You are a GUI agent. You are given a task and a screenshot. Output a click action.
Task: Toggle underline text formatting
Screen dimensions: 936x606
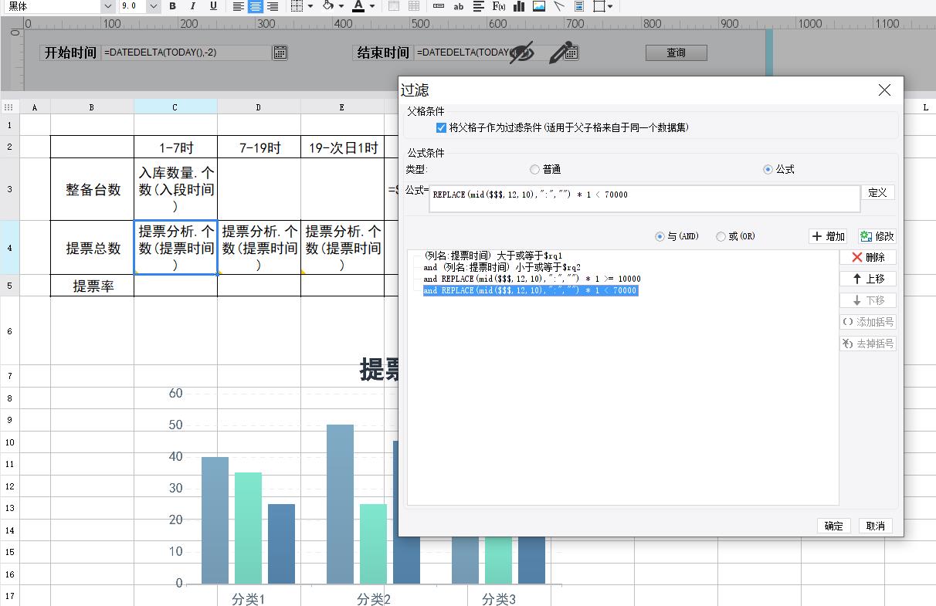pos(213,6)
